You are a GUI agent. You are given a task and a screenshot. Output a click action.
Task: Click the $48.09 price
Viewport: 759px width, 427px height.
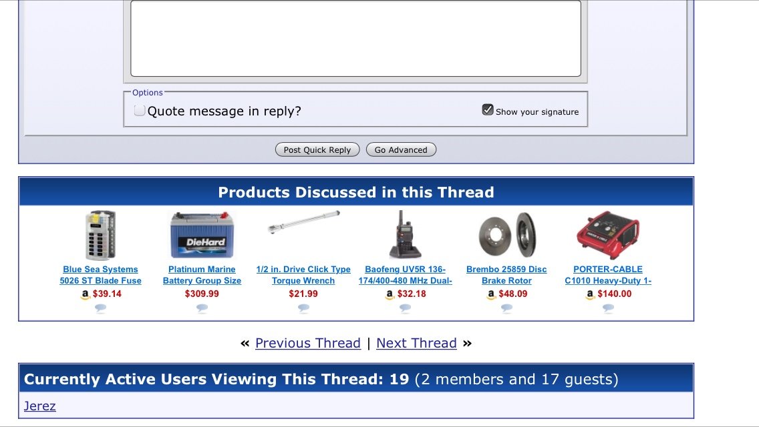[513, 294]
